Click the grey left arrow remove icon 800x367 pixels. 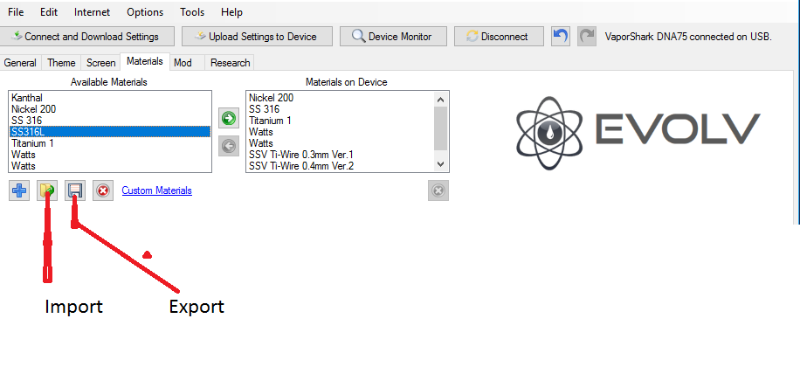pos(229,145)
